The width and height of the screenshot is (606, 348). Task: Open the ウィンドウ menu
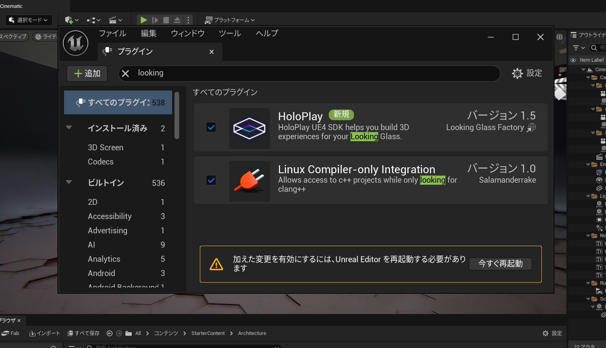coord(187,33)
